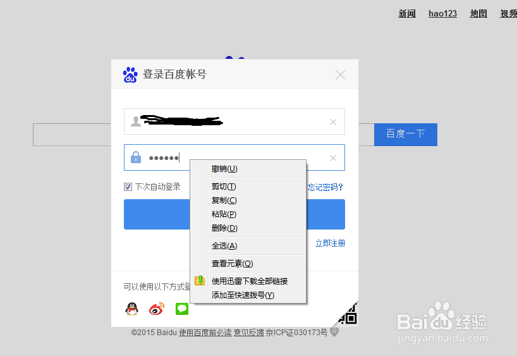Focus the username input field
Viewport: 517px width, 356px height.
234,121
